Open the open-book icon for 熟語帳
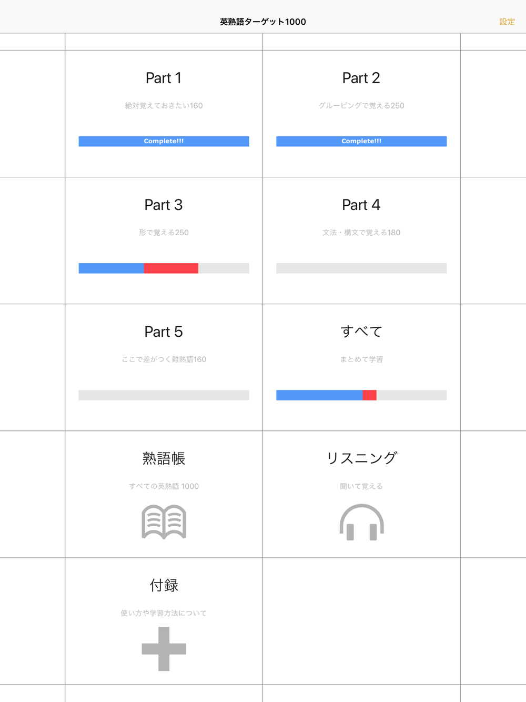The width and height of the screenshot is (526, 702). pos(164,522)
